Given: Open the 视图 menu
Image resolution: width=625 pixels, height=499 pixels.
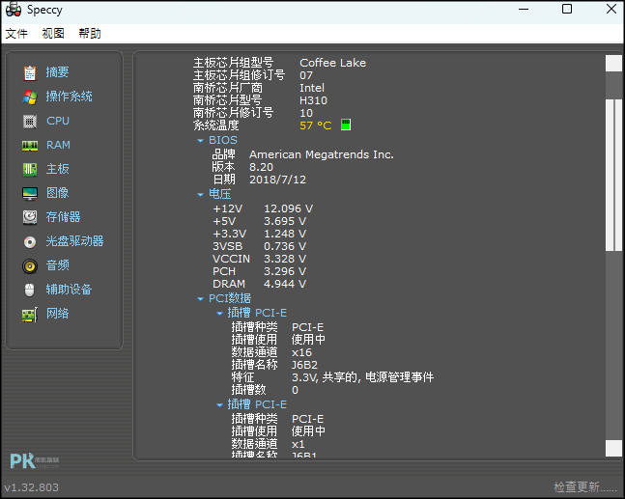Looking at the screenshot, I should click(x=53, y=34).
